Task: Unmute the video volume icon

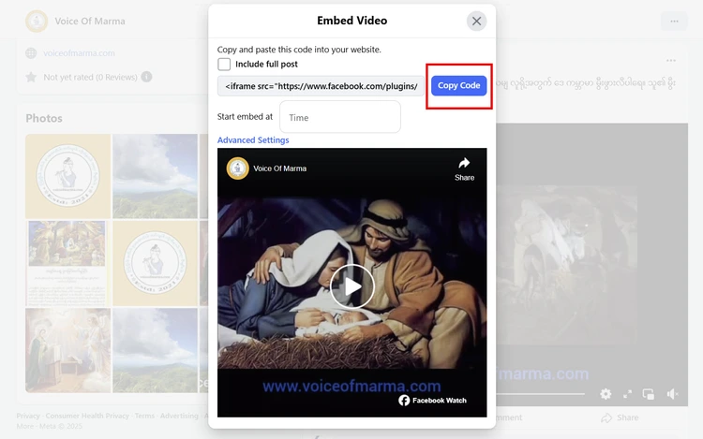Action: click(672, 394)
